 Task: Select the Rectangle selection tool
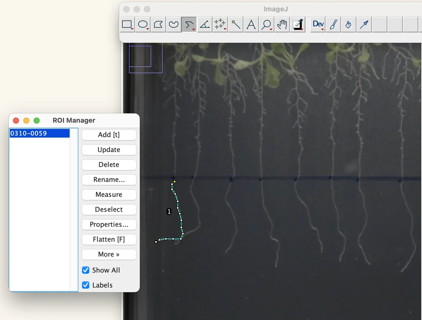coord(127,24)
